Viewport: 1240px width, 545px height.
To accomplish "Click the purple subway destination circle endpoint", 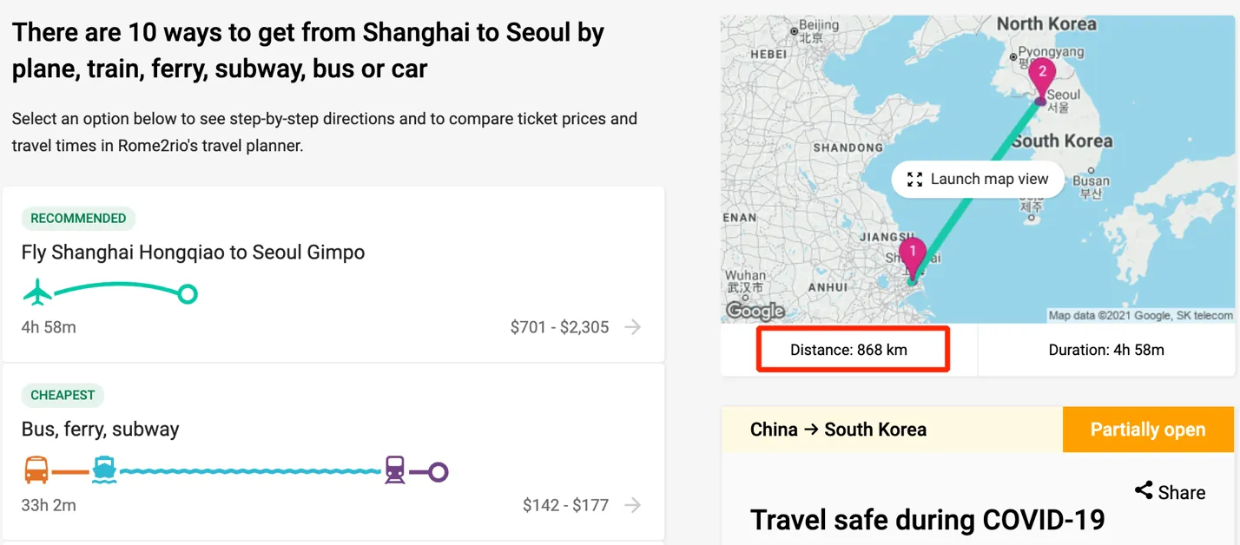I will (439, 472).
